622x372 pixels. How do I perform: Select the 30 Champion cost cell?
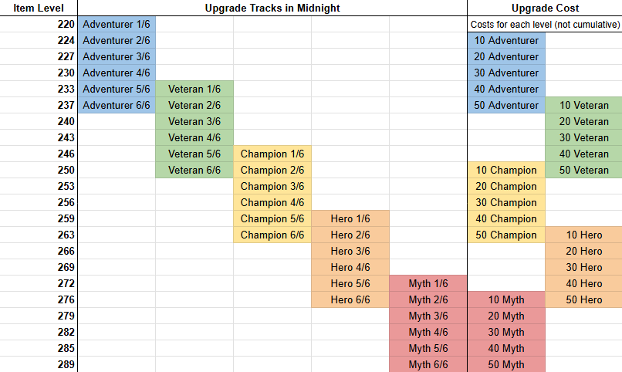(x=506, y=202)
